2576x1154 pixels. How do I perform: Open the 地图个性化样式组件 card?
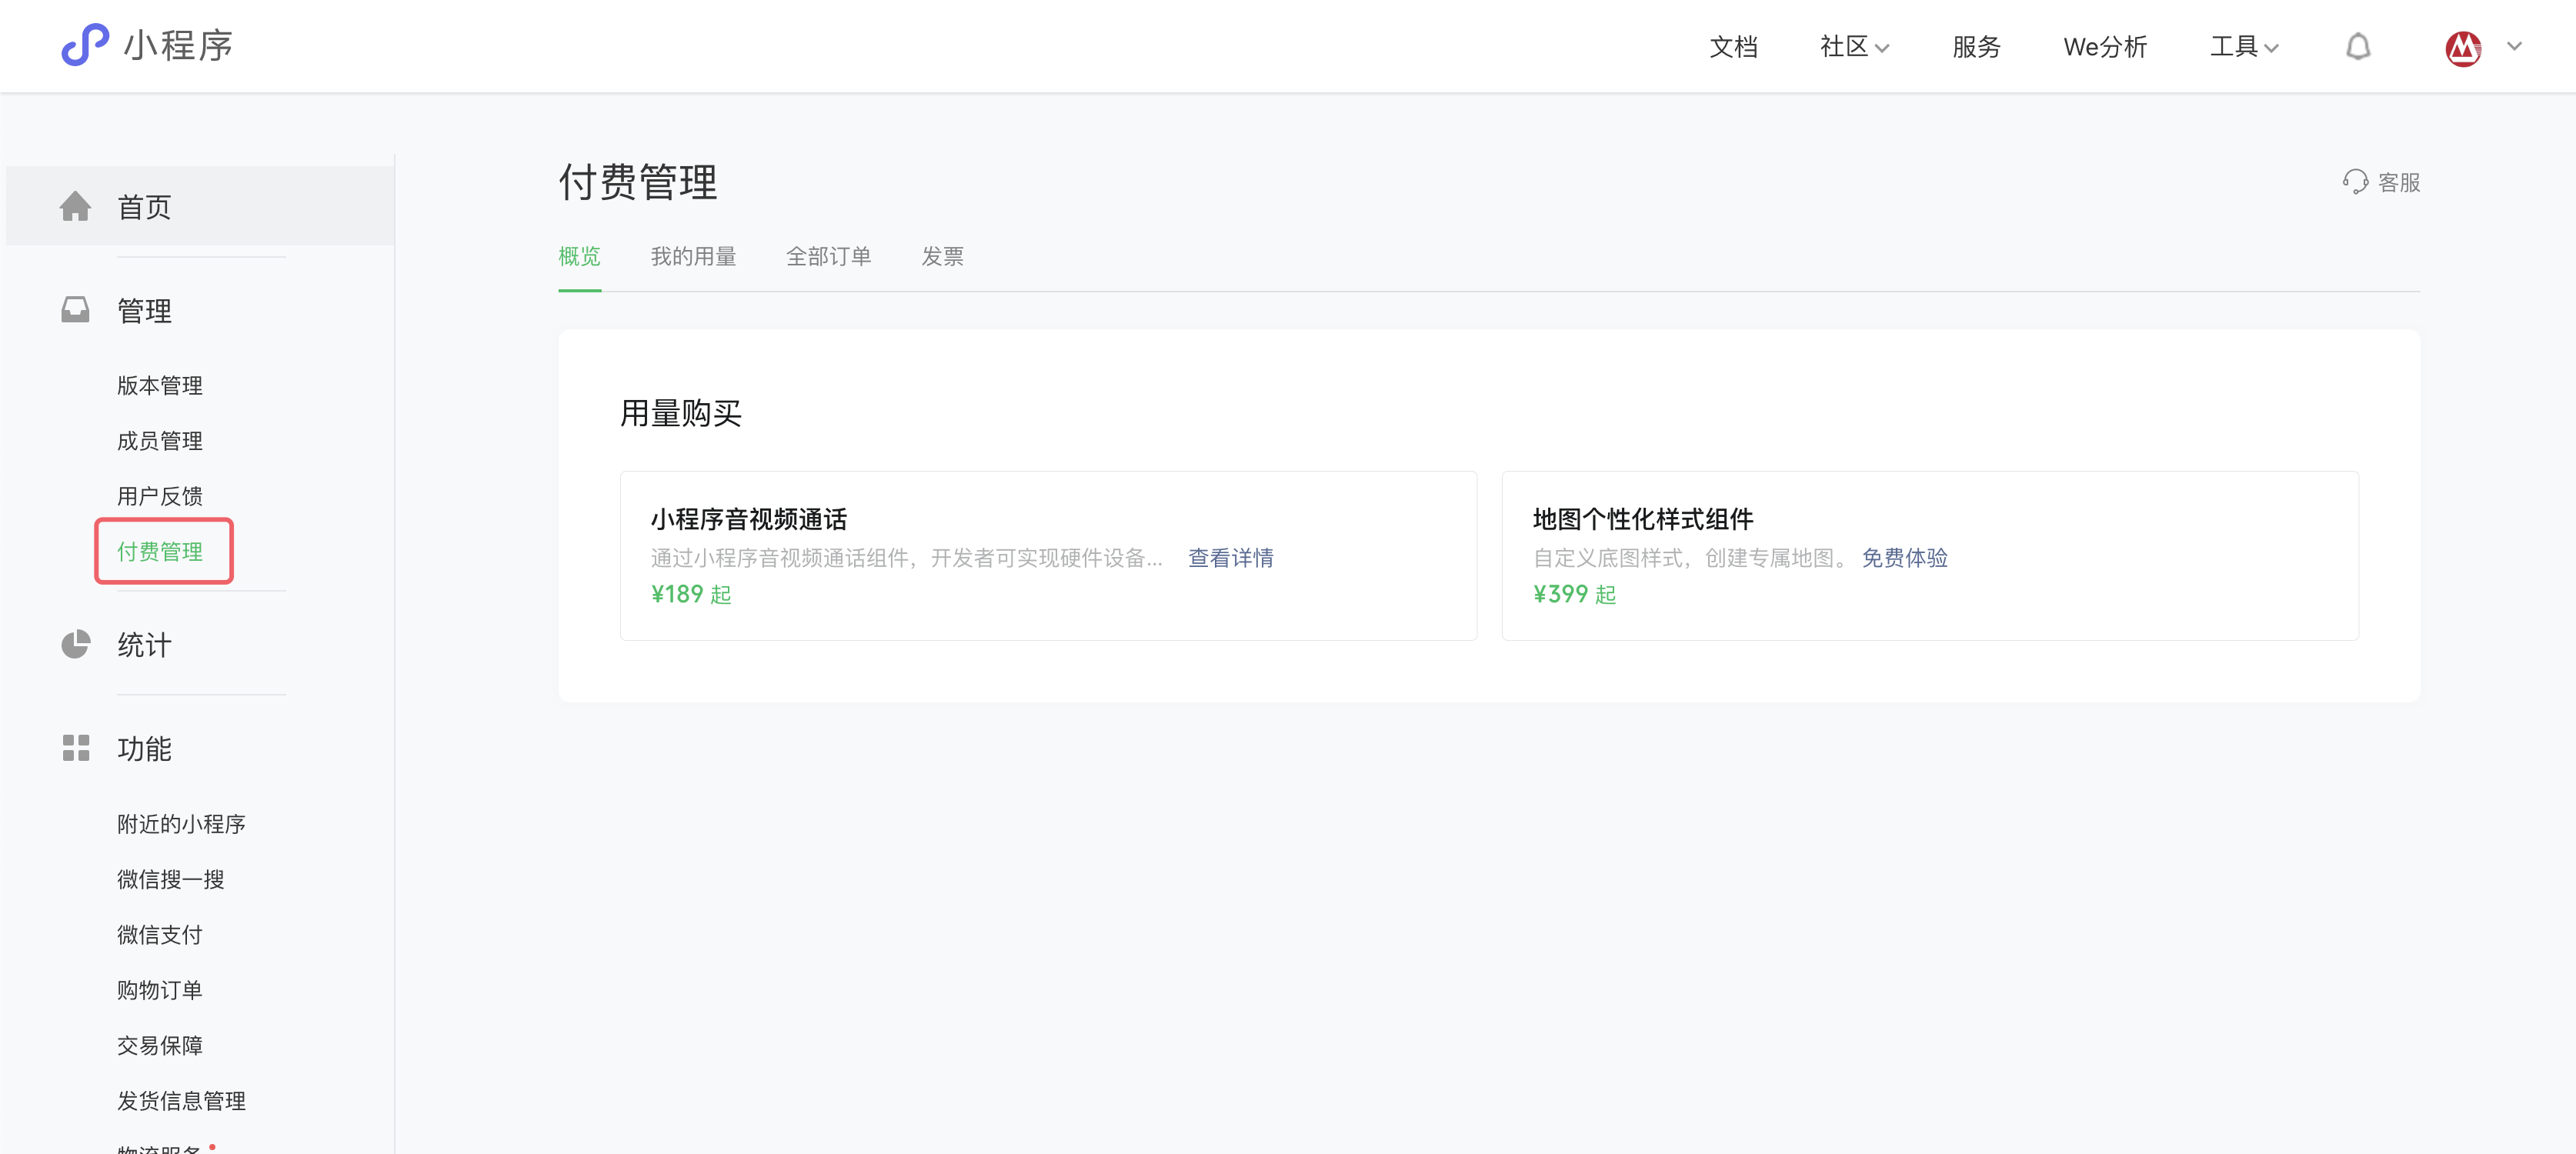[x=1642, y=519]
